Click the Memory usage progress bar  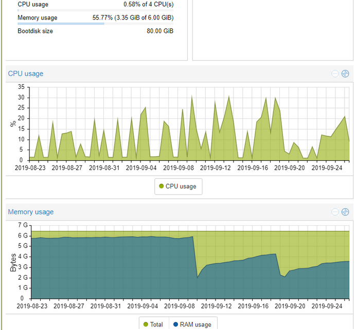pos(95,24)
